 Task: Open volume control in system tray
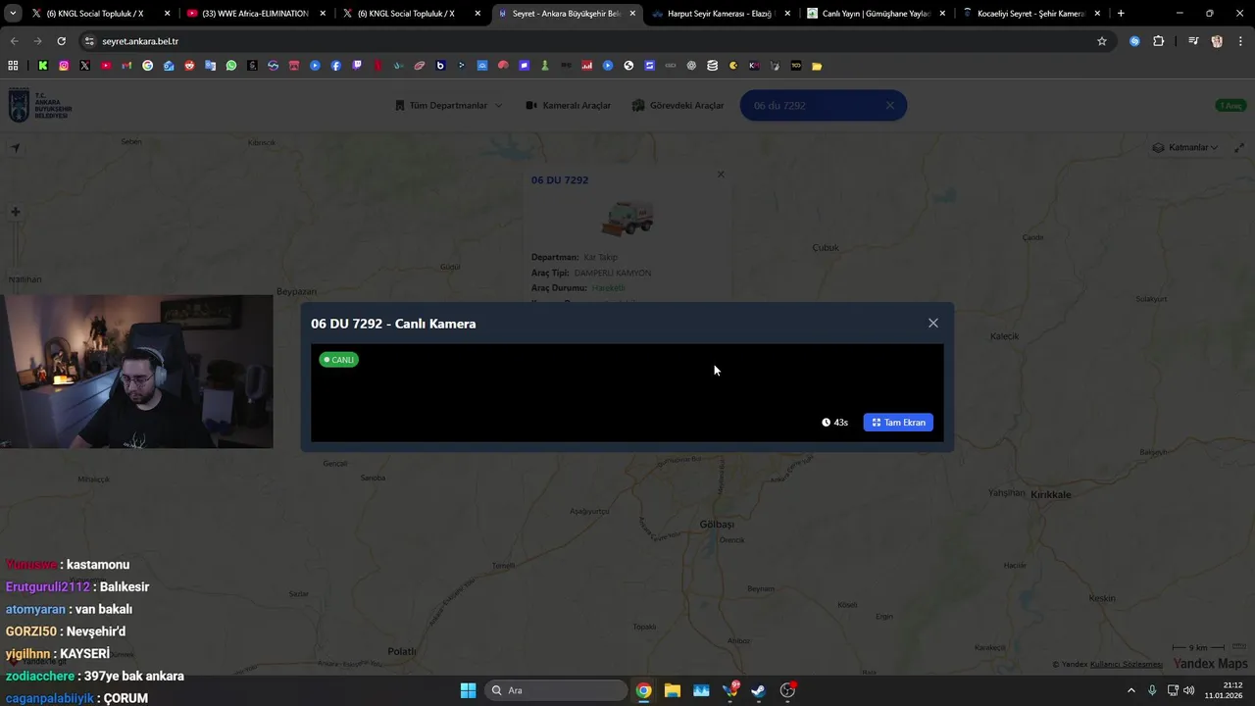coord(1188,690)
